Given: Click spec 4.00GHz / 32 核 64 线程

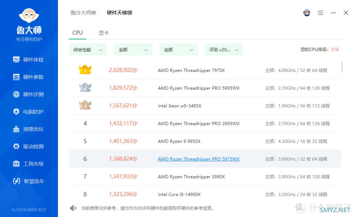Looking at the screenshot, I should tap(303, 70).
